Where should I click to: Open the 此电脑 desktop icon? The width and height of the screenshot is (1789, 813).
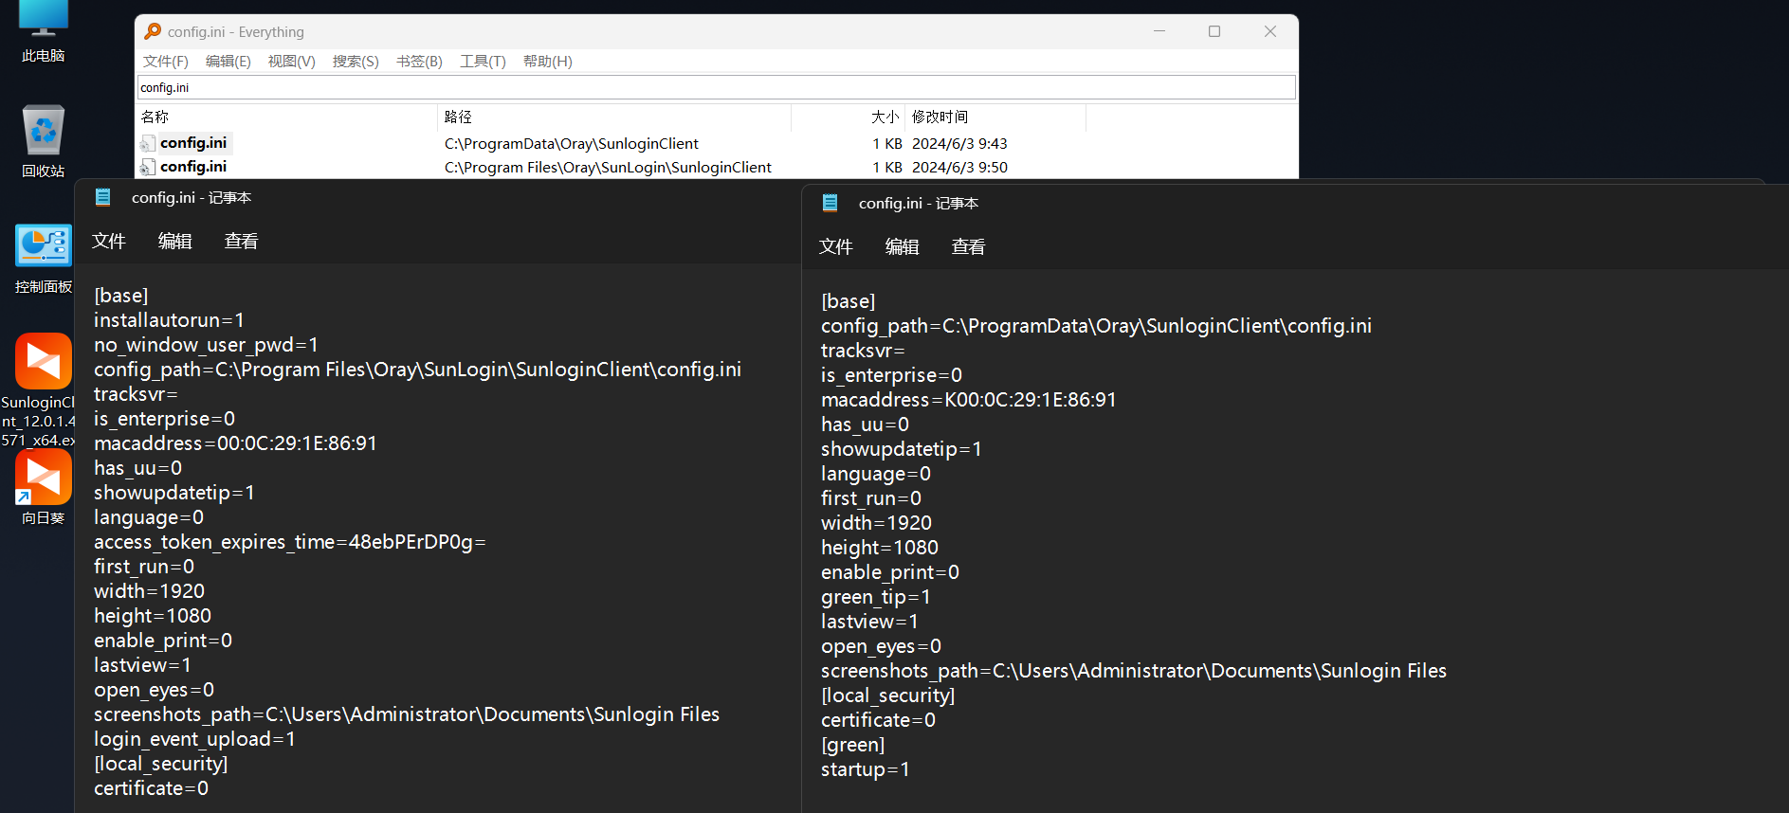pyautogui.click(x=44, y=31)
